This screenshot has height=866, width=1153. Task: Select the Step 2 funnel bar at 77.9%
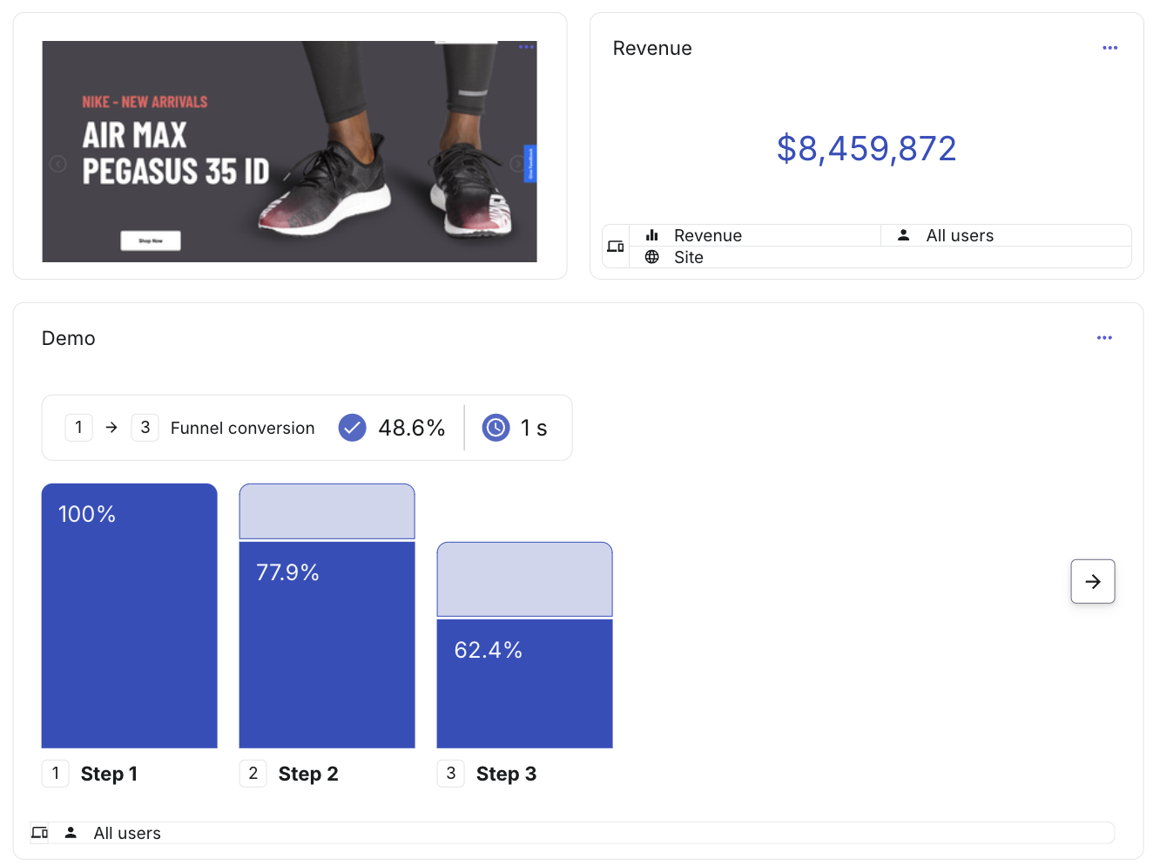(327, 645)
